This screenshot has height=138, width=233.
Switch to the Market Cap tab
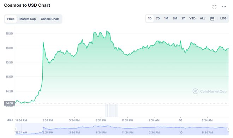tap(28, 19)
